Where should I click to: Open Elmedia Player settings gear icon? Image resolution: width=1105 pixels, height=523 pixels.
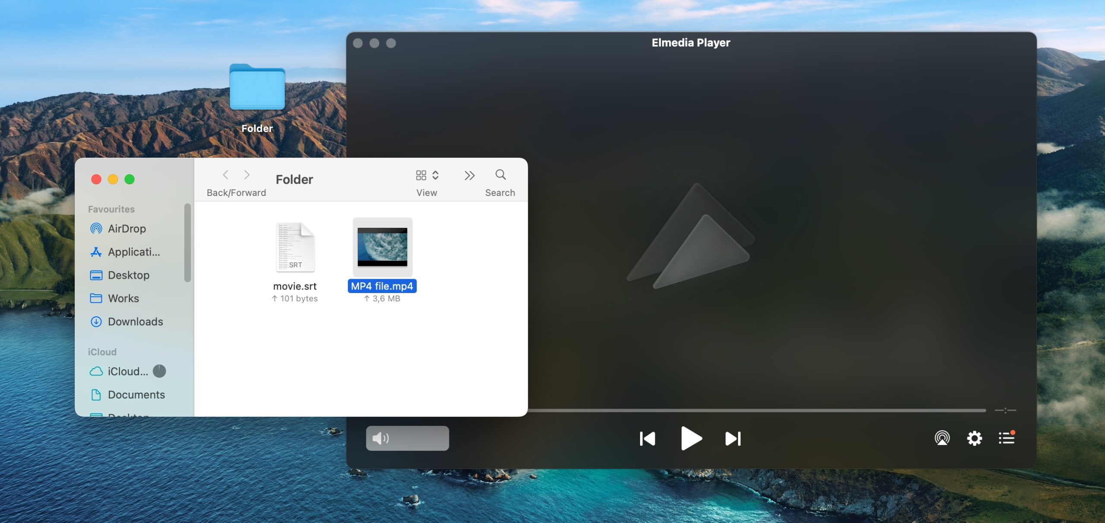(975, 438)
